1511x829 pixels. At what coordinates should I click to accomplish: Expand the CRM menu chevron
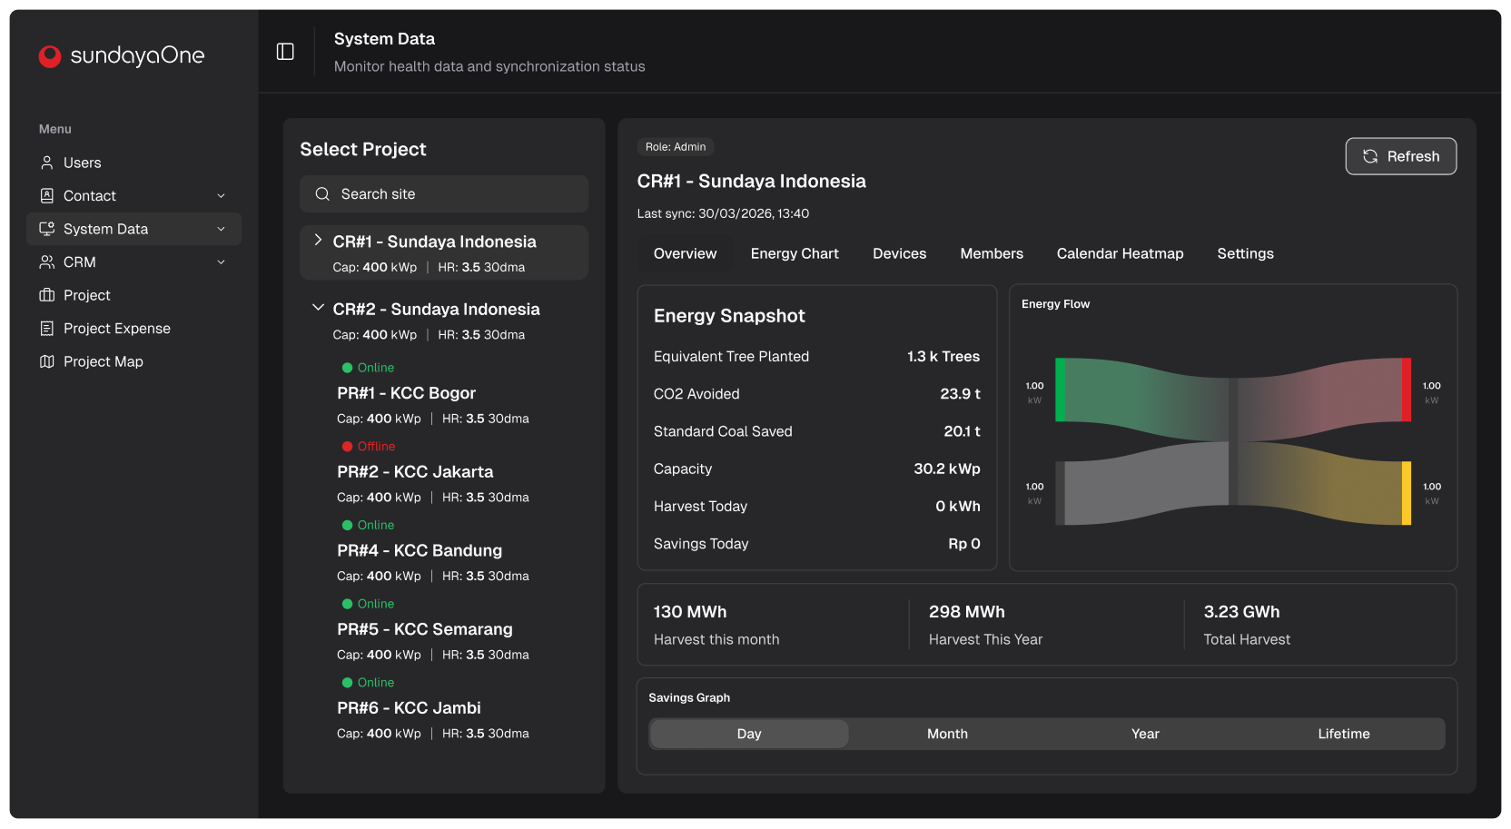pyautogui.click(x=221, y=262)
